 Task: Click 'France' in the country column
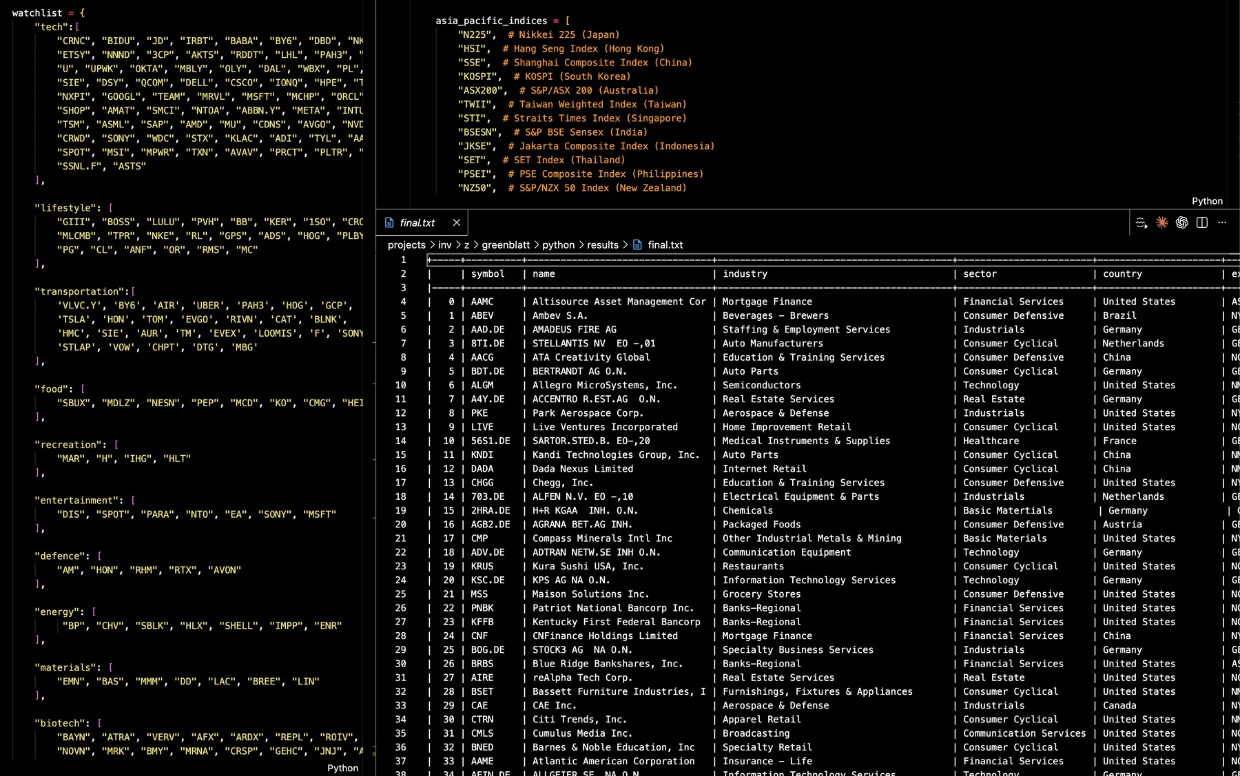(1119, 441)
